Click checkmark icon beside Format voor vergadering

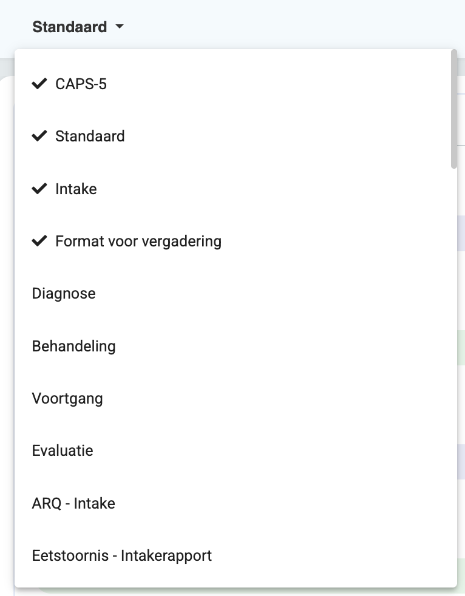pos(39,241)
